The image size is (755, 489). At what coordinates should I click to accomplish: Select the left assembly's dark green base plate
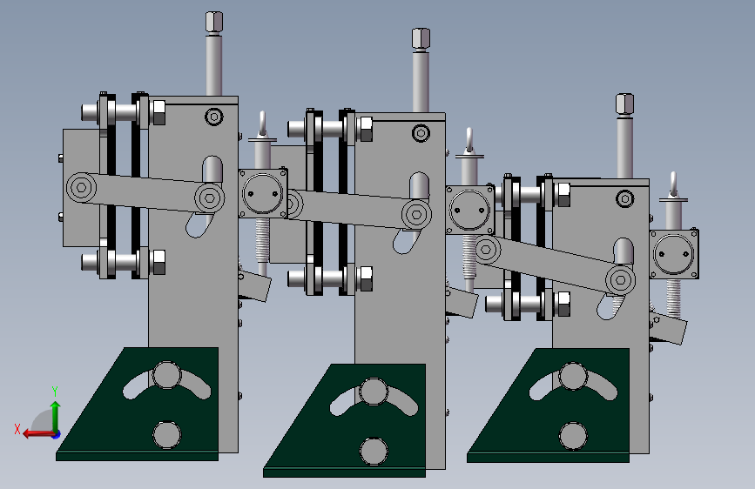click(138, 405)
